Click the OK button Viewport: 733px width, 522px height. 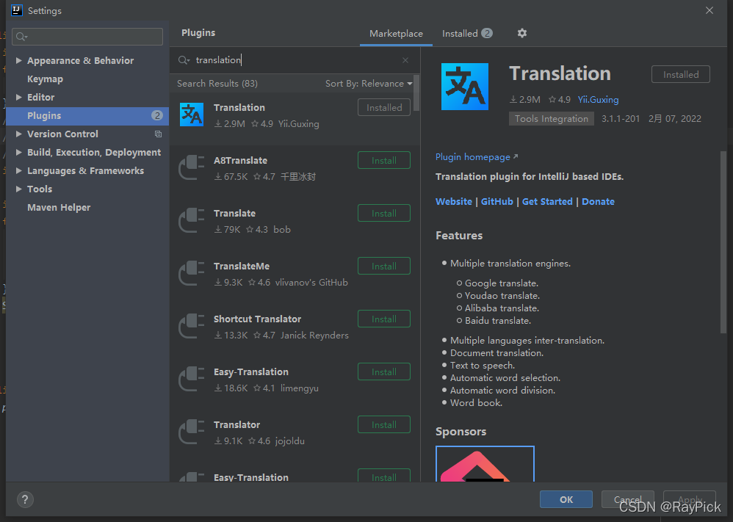click(566, 499)
